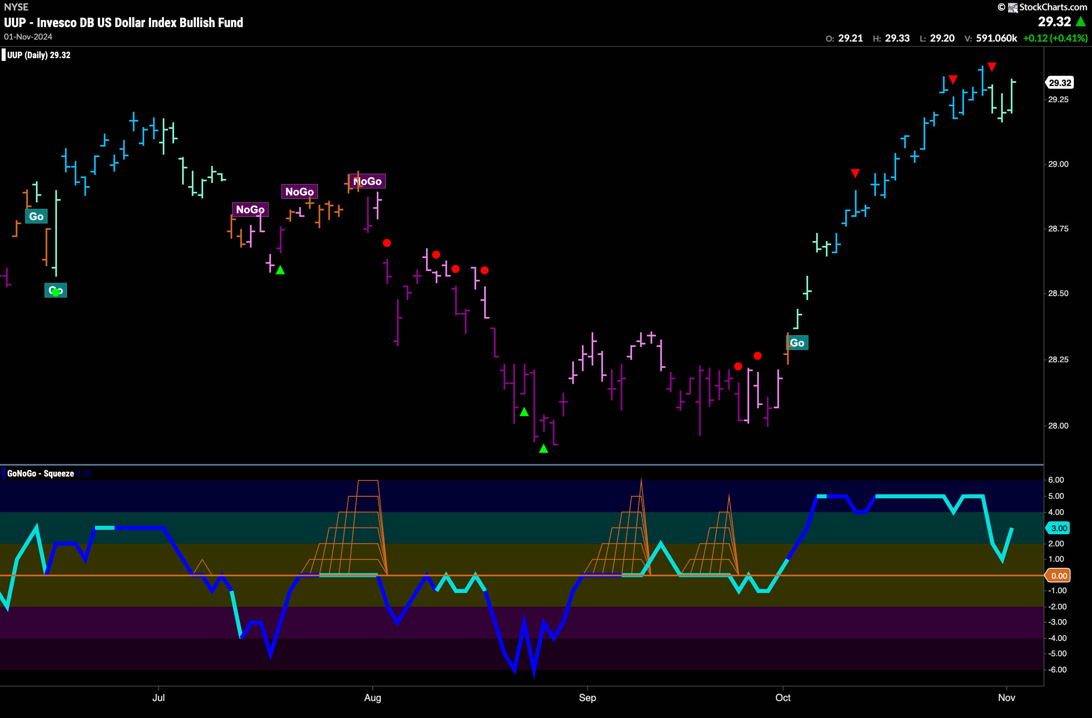Click the Oct label on the time axis

(783, 697)
